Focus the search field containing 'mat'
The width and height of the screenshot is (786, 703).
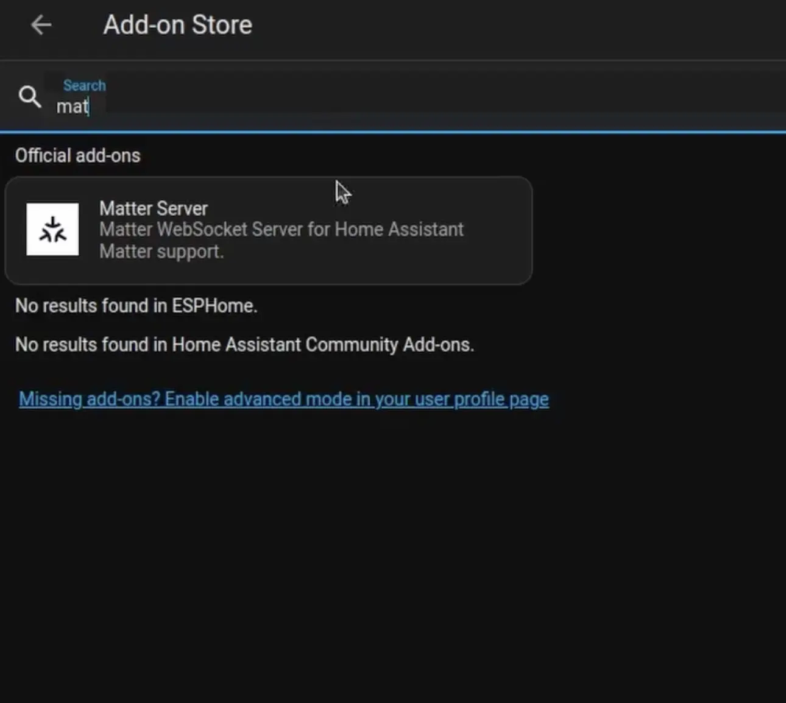click(x=244, y=107)
